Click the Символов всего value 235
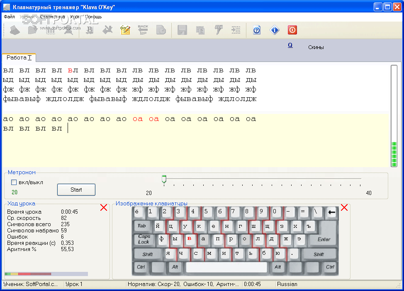Image resolution: width=404 pixels, height=291 pixels. tap(66, 224)
